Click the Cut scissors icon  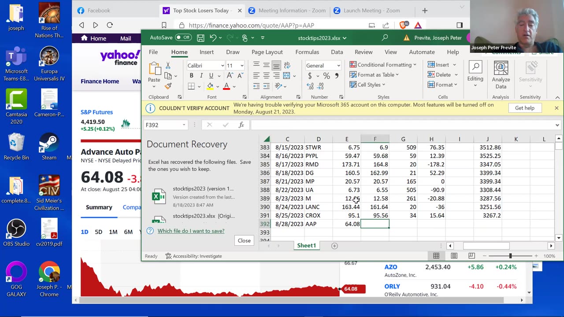[168, 65]
